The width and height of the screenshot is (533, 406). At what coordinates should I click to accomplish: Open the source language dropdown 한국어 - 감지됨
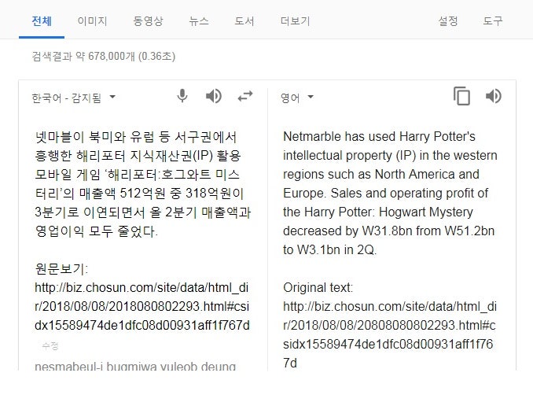(x=74, y=98)
